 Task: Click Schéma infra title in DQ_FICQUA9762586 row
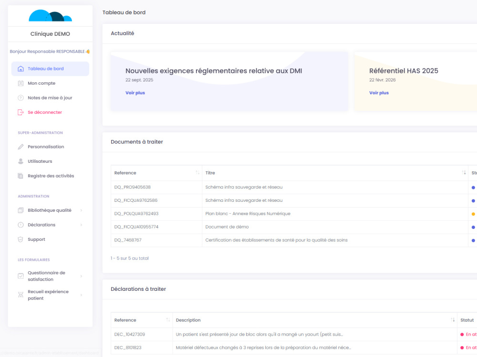[244, 200]
